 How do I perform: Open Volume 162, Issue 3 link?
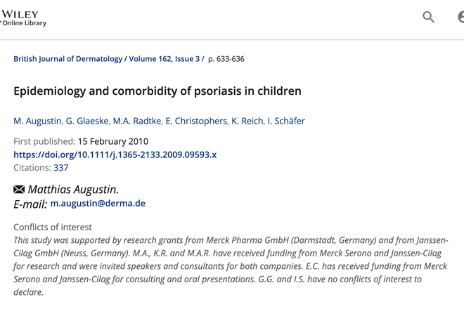tap(165, 59)
